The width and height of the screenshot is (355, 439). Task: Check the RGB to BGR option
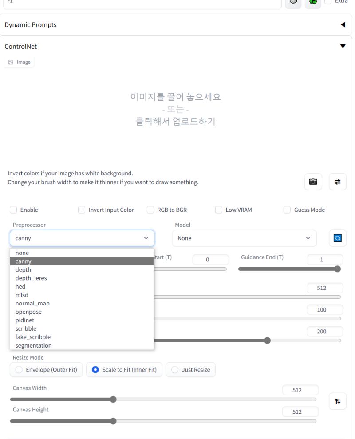point(150,210)
